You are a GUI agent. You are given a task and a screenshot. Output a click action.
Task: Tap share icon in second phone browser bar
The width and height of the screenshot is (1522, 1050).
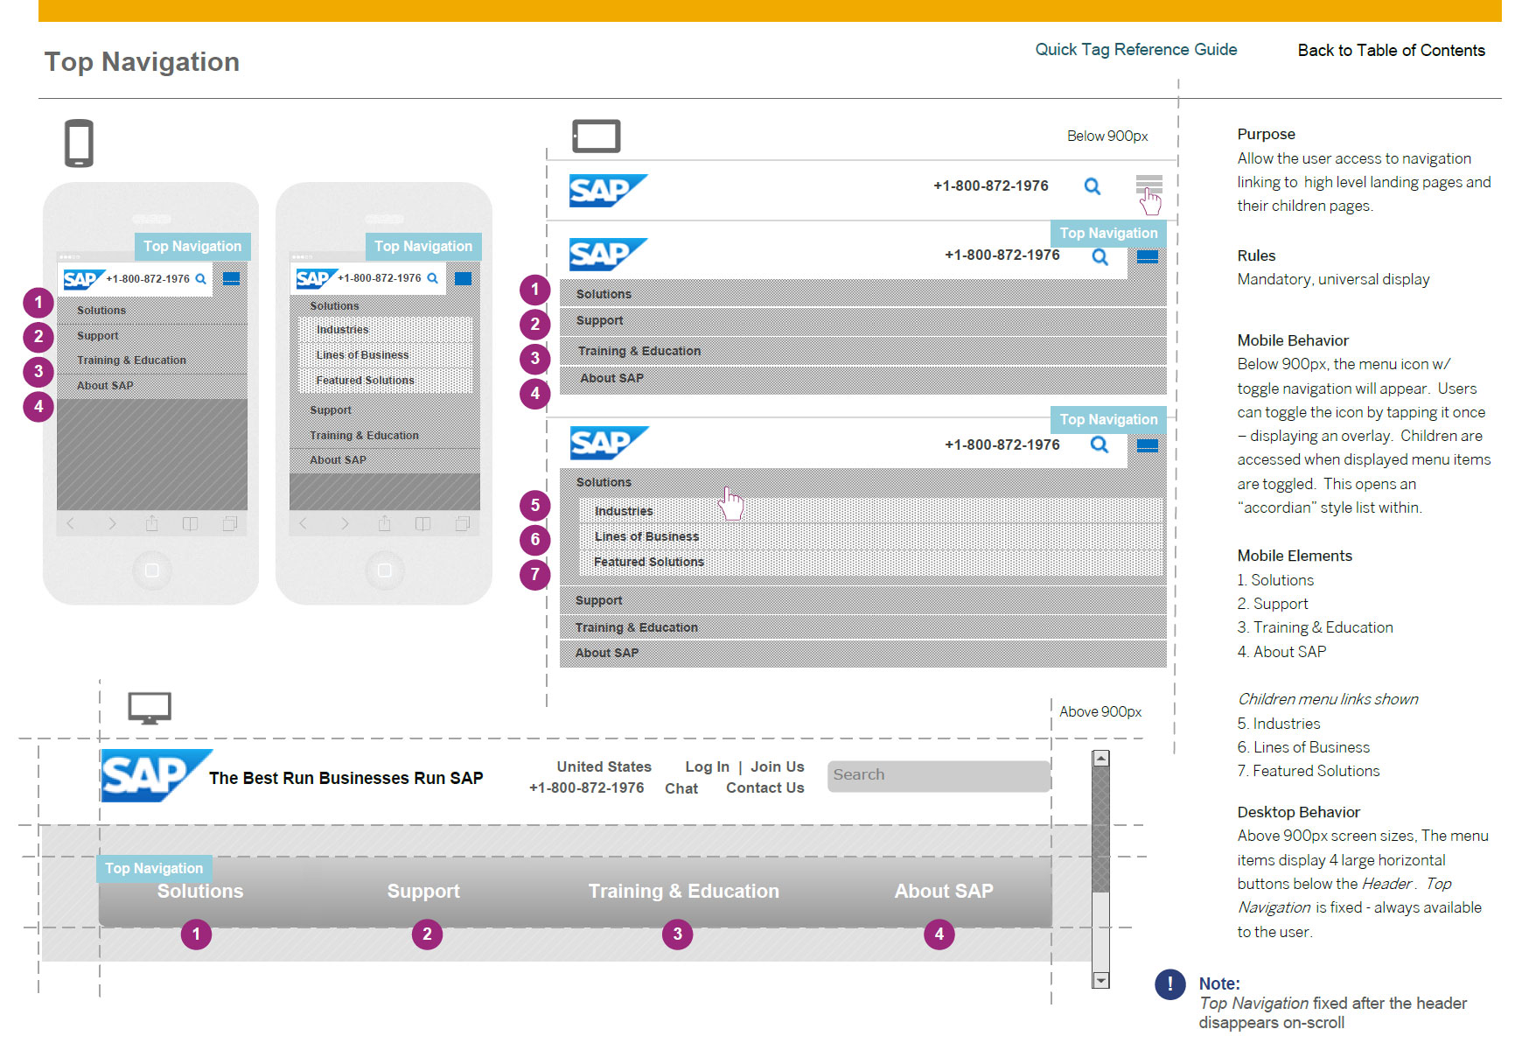point(384,522)
